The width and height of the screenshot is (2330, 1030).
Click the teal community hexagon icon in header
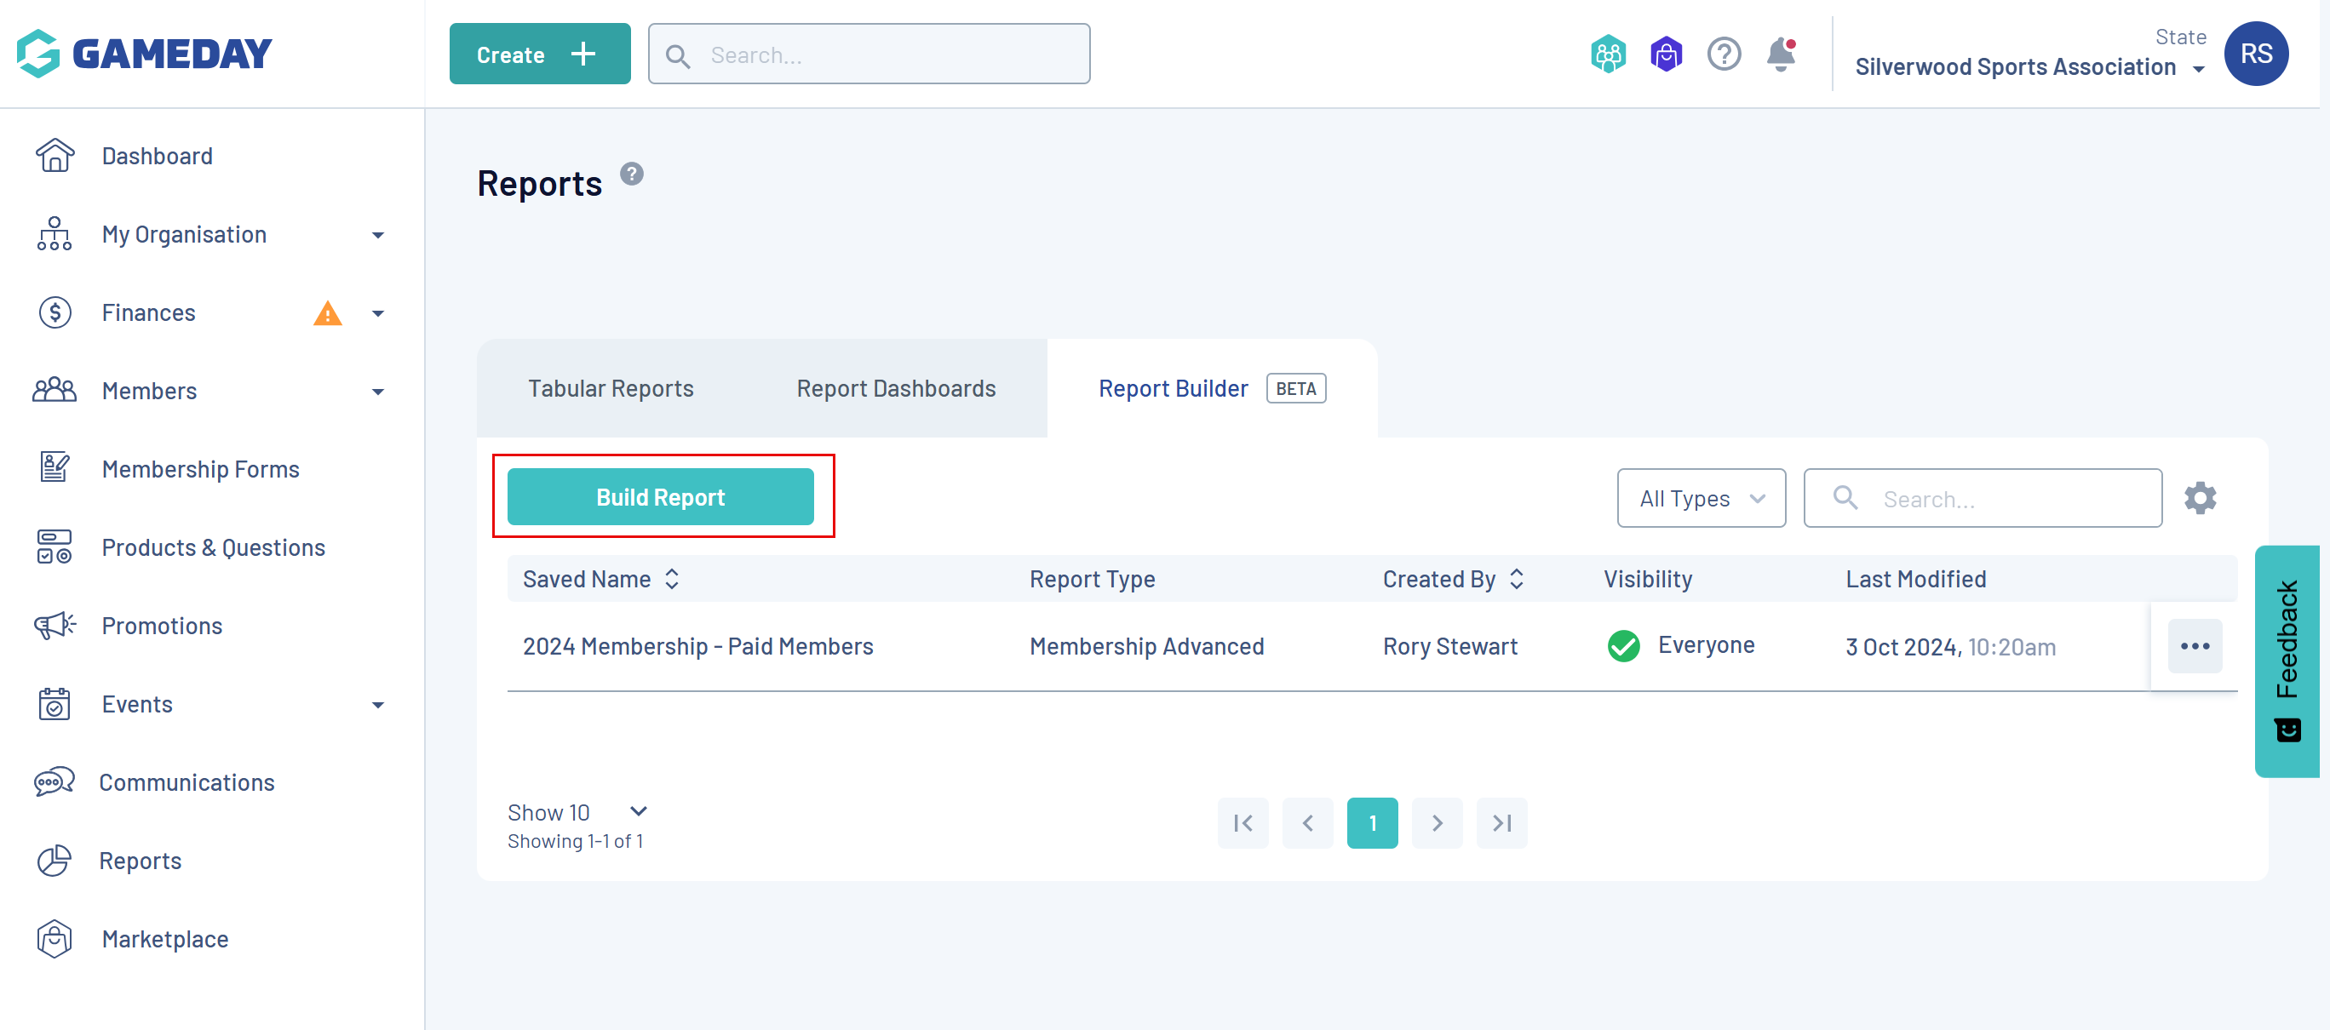[1607, 54]
